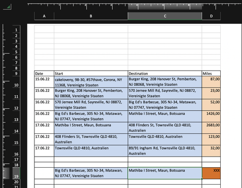Click destination 'Mathiba I Street' in row 13
Viewport: 242px width, 188px height.
click(x=165, y=116)
